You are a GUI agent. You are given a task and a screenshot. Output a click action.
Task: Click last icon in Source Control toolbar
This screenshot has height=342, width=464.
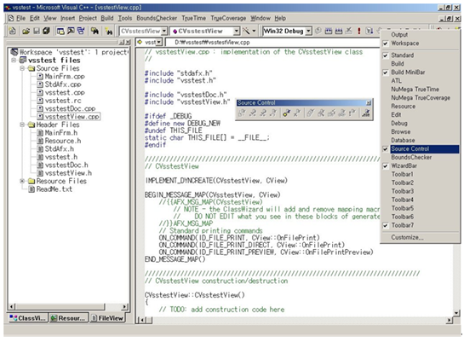pos(366,113)
